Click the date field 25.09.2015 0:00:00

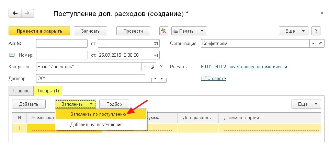(x=125, y=55)
